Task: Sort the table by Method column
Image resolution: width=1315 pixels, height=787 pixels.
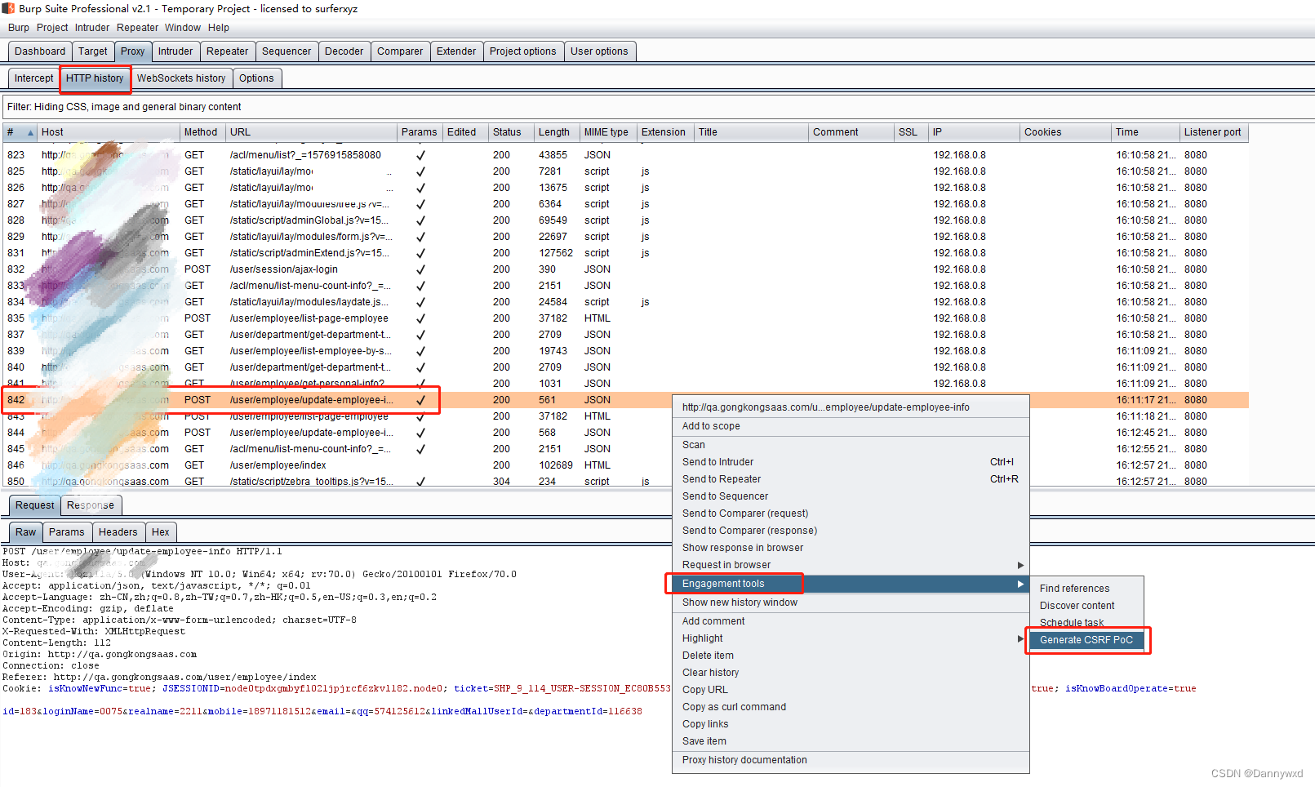Action: coord(203,132)
